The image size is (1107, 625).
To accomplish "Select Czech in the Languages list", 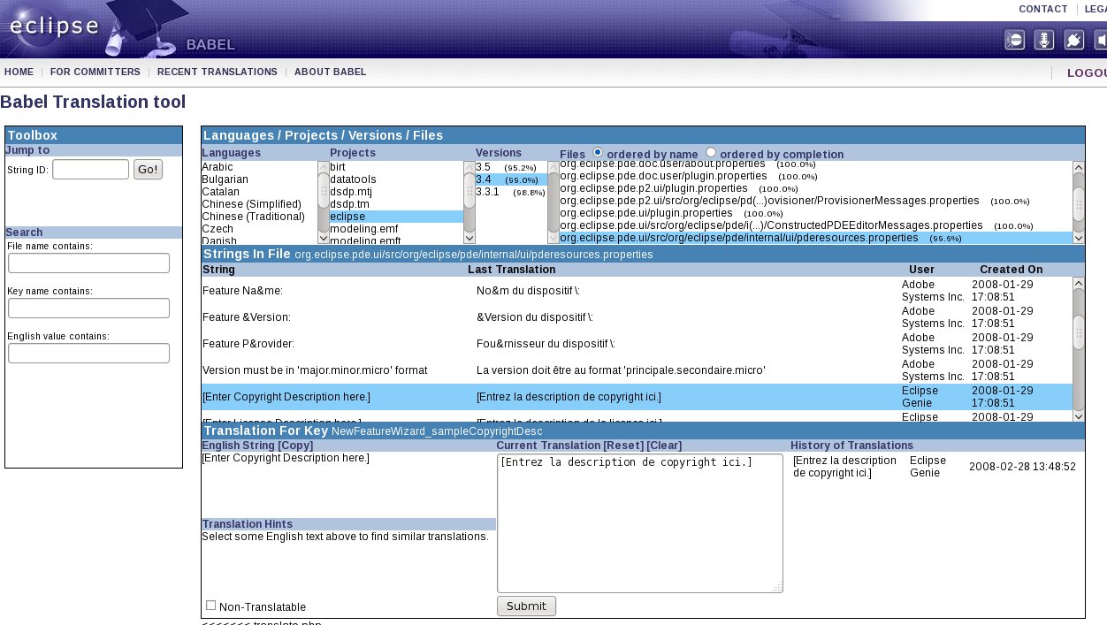I will pos(259,229).
